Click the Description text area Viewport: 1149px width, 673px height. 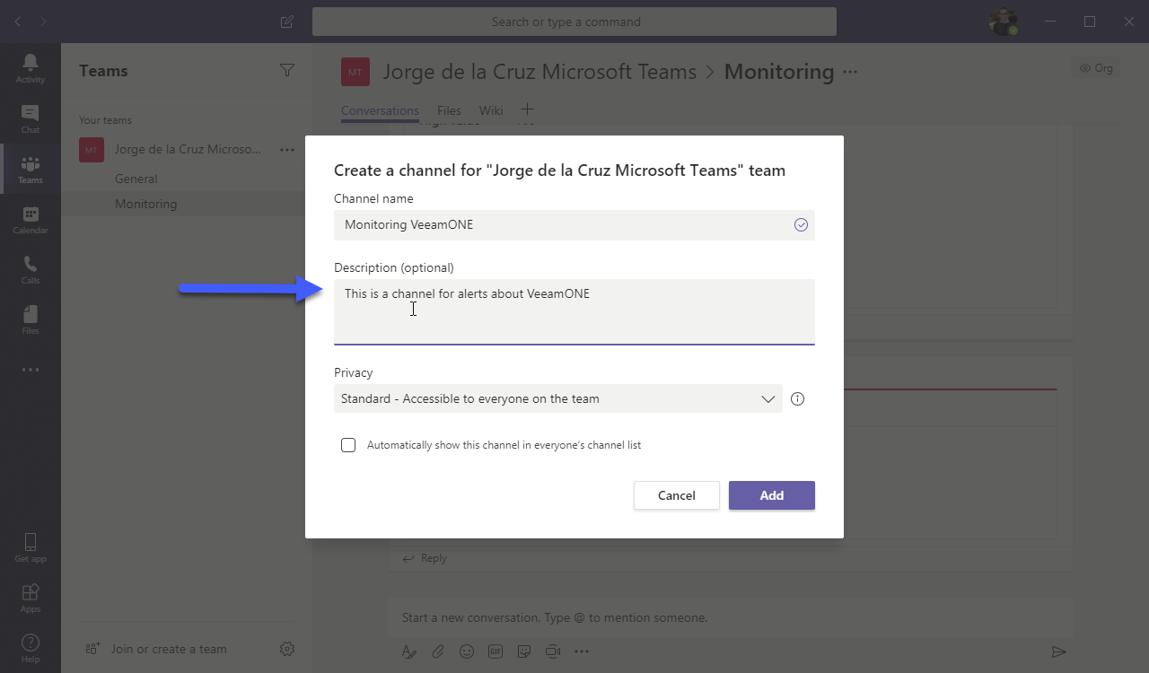[x=574, y=312]
